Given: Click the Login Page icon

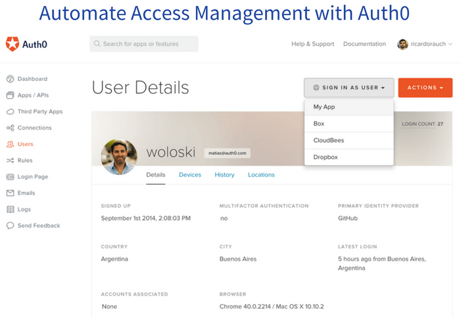Looking at the screenshot, I should point(10,177).
